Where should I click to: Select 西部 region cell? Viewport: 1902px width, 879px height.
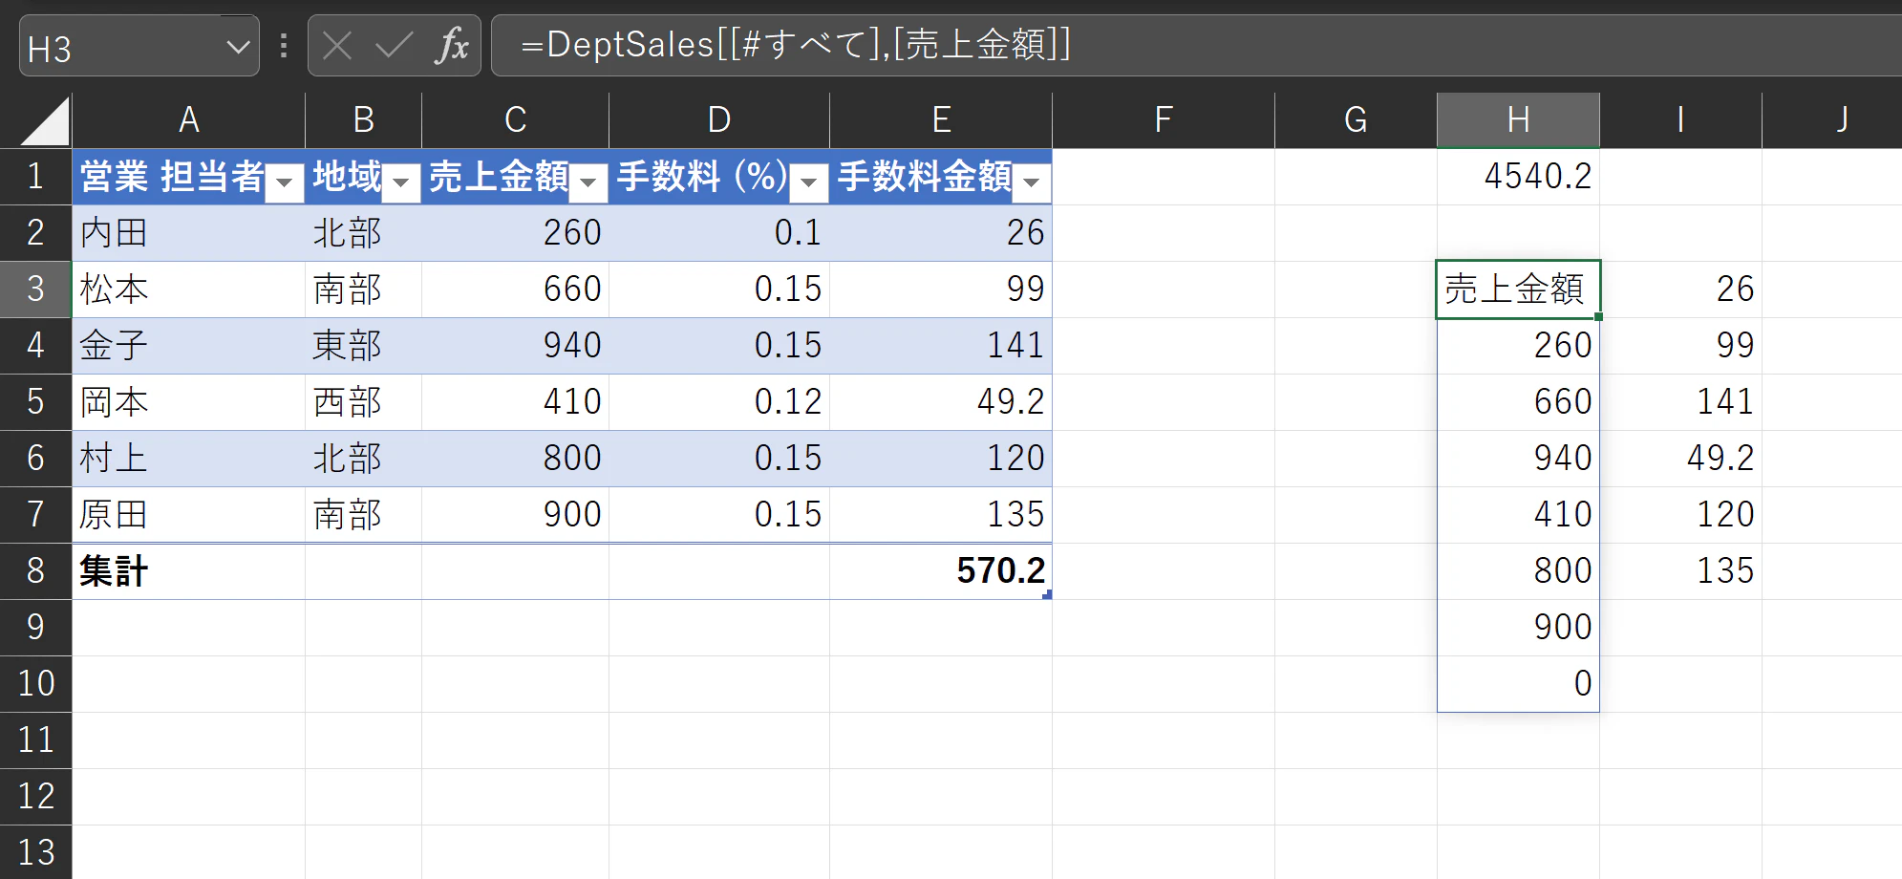click(364, 402)
